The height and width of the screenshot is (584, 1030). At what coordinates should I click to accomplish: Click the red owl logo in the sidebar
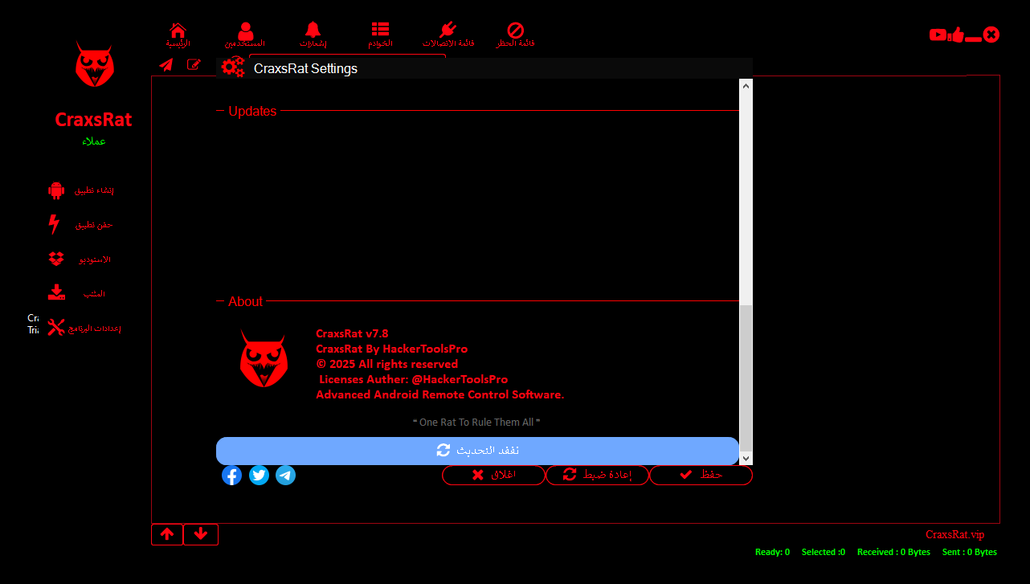pyautogui.click(x=95, y=65)
